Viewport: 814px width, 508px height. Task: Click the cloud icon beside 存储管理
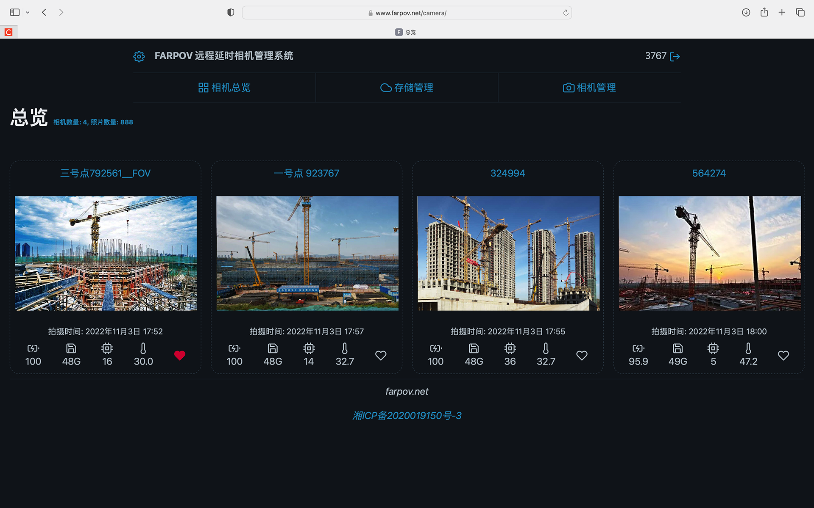[386, 88]
